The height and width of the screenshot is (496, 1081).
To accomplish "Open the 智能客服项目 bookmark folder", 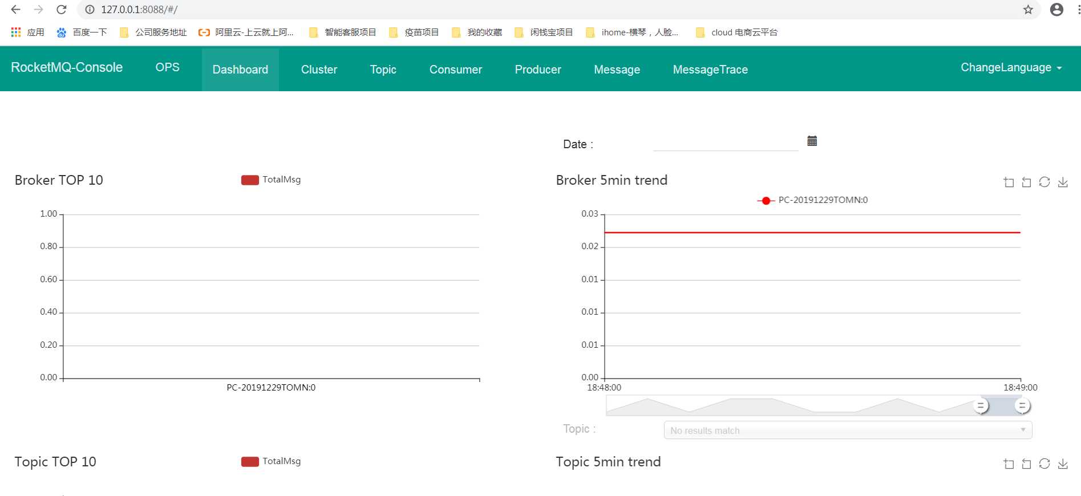I will pos(342,32).
